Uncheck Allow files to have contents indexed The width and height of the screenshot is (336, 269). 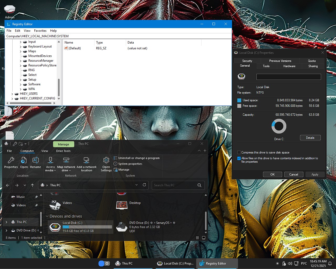pyautogui.click(x=239, y=158)
